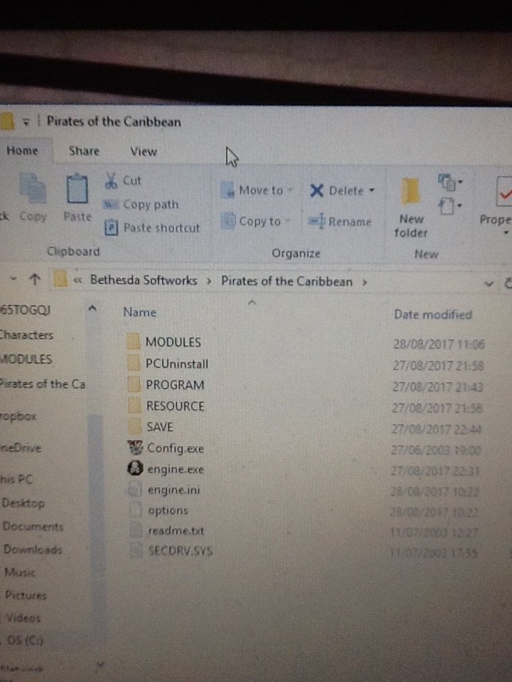
Task: Switch to the Share ribbon tab
Action: [x=84, y=151]
